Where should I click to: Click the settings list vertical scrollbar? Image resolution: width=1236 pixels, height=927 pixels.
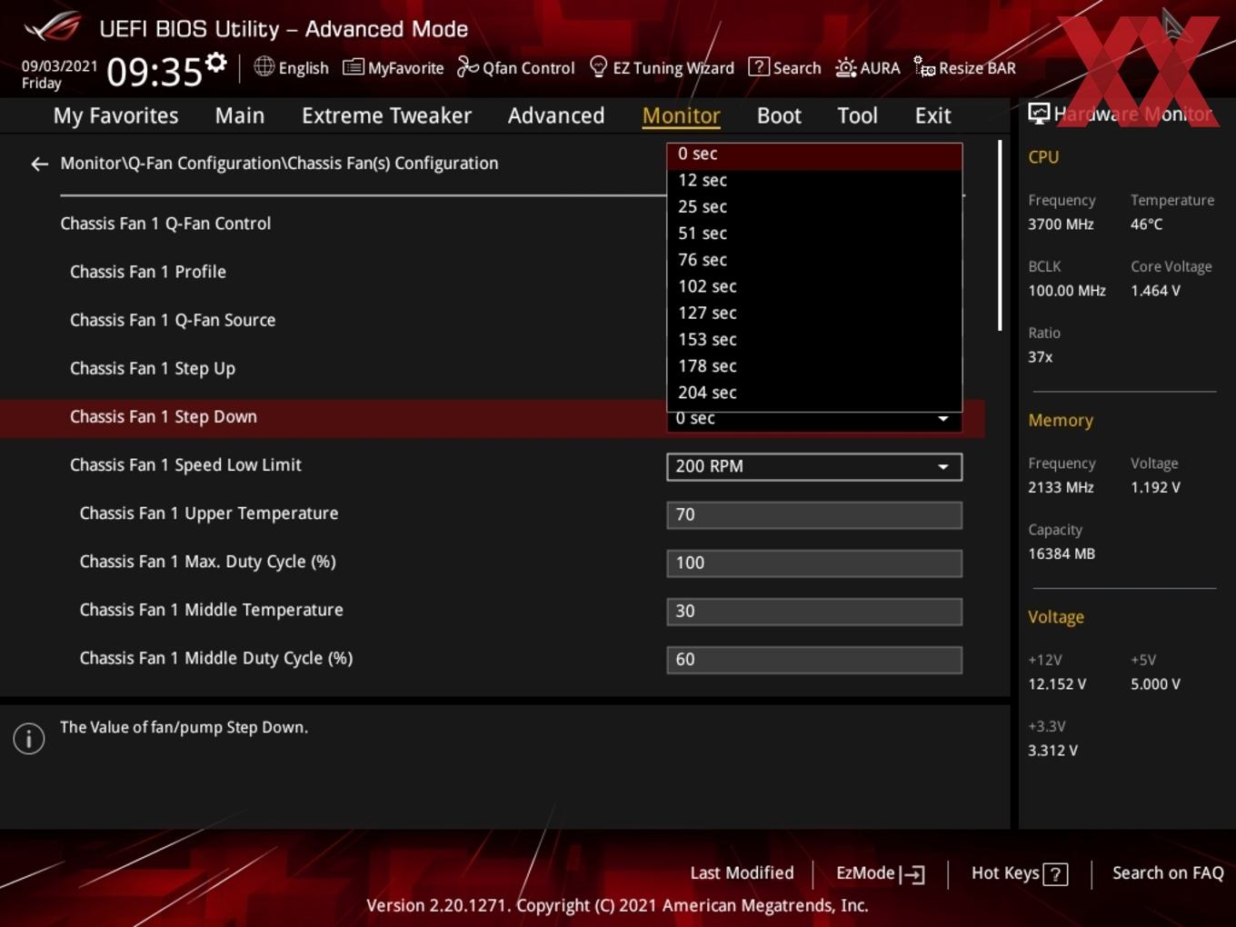(1000, 235)
